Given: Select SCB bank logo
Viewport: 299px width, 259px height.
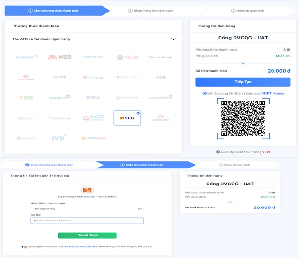Looking at the screenshot, I should (x=93, y=118).
